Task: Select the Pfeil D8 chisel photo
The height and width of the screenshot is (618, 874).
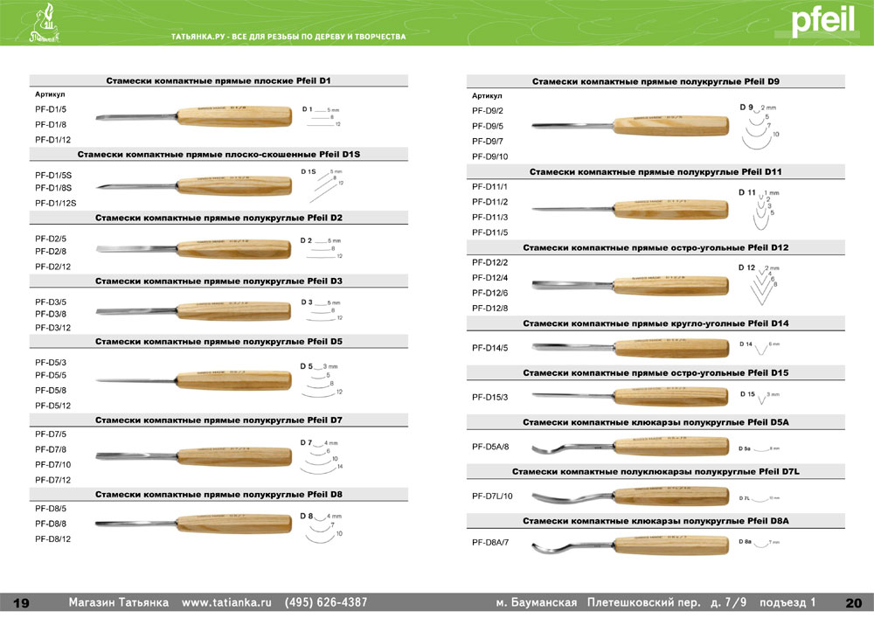Action: click(x=194, y=524)
